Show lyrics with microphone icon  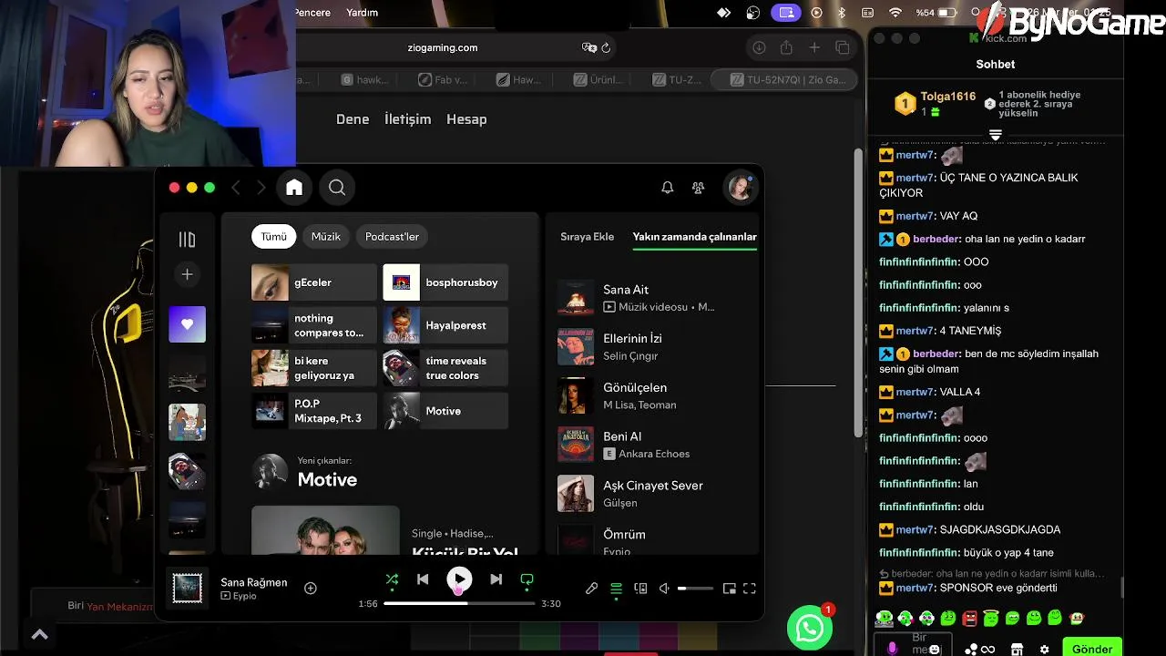pyautogui.click(x=591, y=589)
